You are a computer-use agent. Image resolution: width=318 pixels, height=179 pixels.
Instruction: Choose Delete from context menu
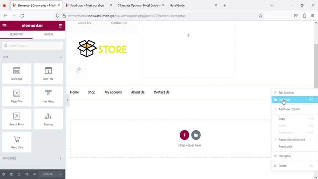pos(295,166)
